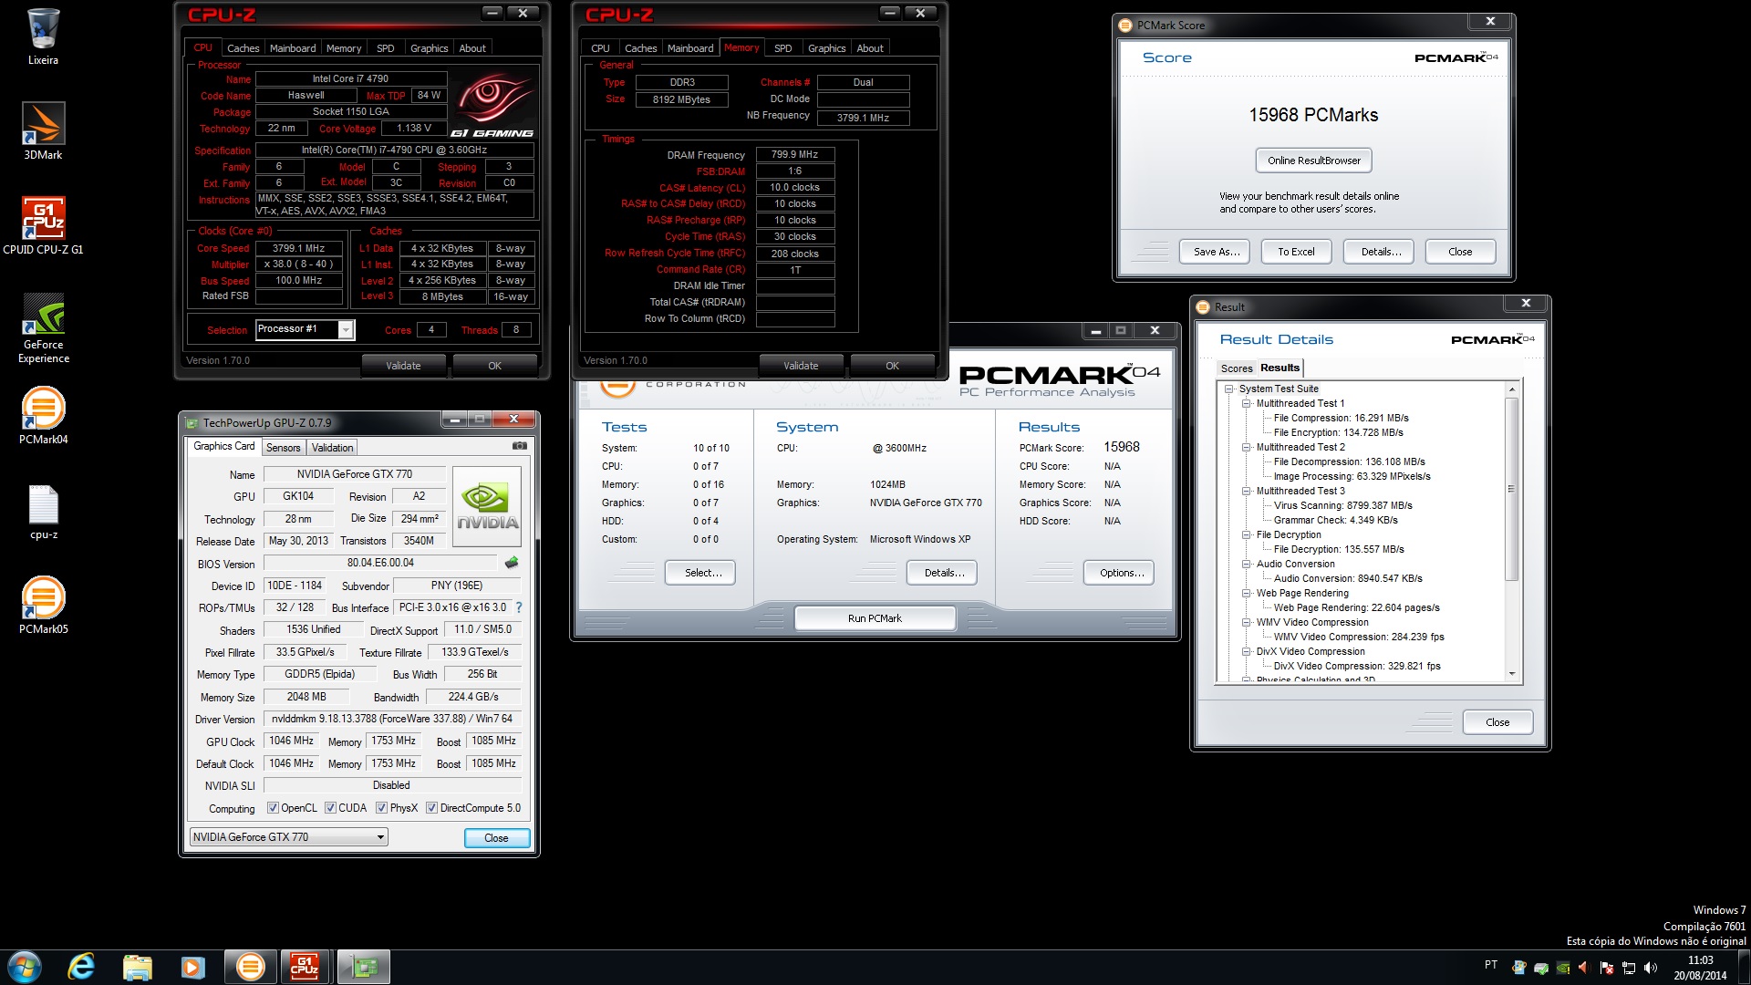The width and height of the screenshot is (1751, 985).
Task: Click the Windows Start orb
Action: tap(25, 967)
